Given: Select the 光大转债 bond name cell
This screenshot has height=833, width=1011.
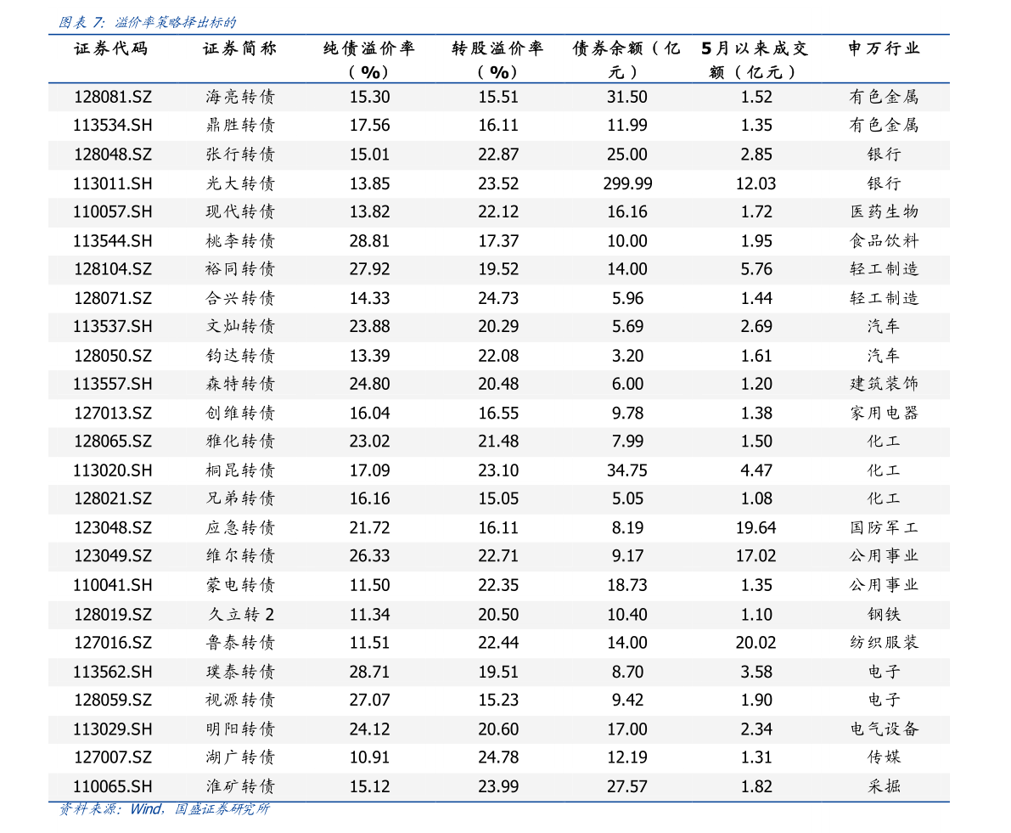Looking at the screenshot, I should (x=240, y=183).
